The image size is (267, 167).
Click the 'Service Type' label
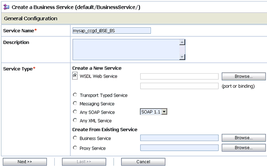(18, 69)
